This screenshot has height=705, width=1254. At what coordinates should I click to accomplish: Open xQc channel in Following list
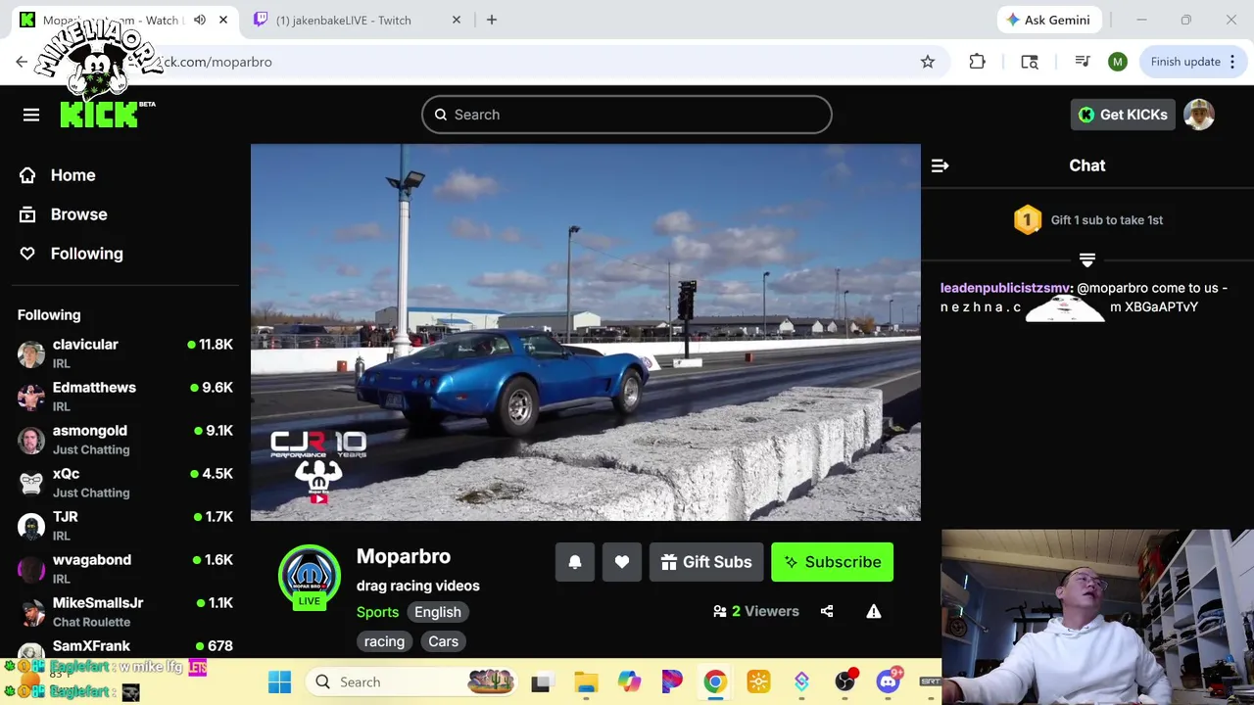tap(125, 482)
